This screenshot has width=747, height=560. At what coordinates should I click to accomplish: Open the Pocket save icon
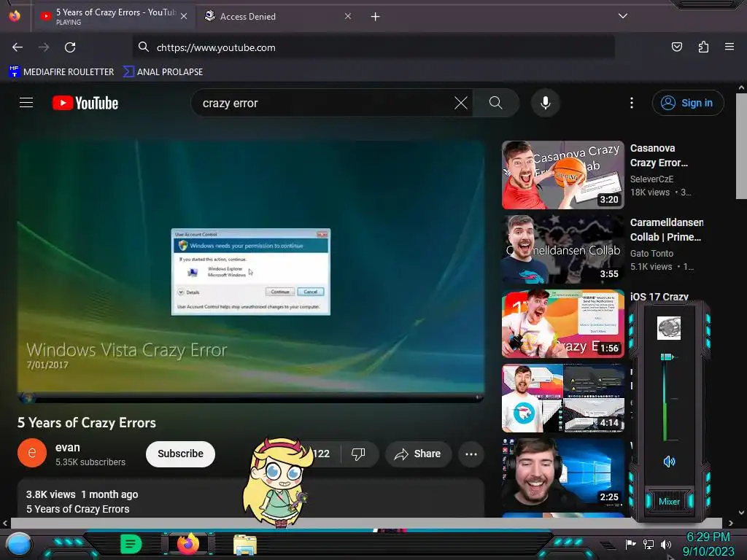676,47
